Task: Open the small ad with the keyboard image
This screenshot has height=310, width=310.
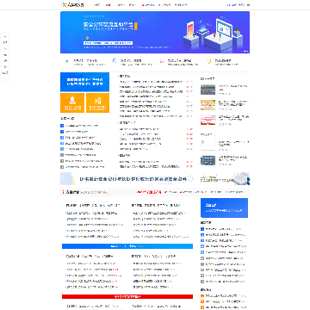Action: (x=225, y=179)
